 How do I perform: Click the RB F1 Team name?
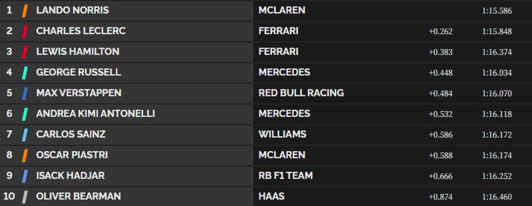coord(286,175)
